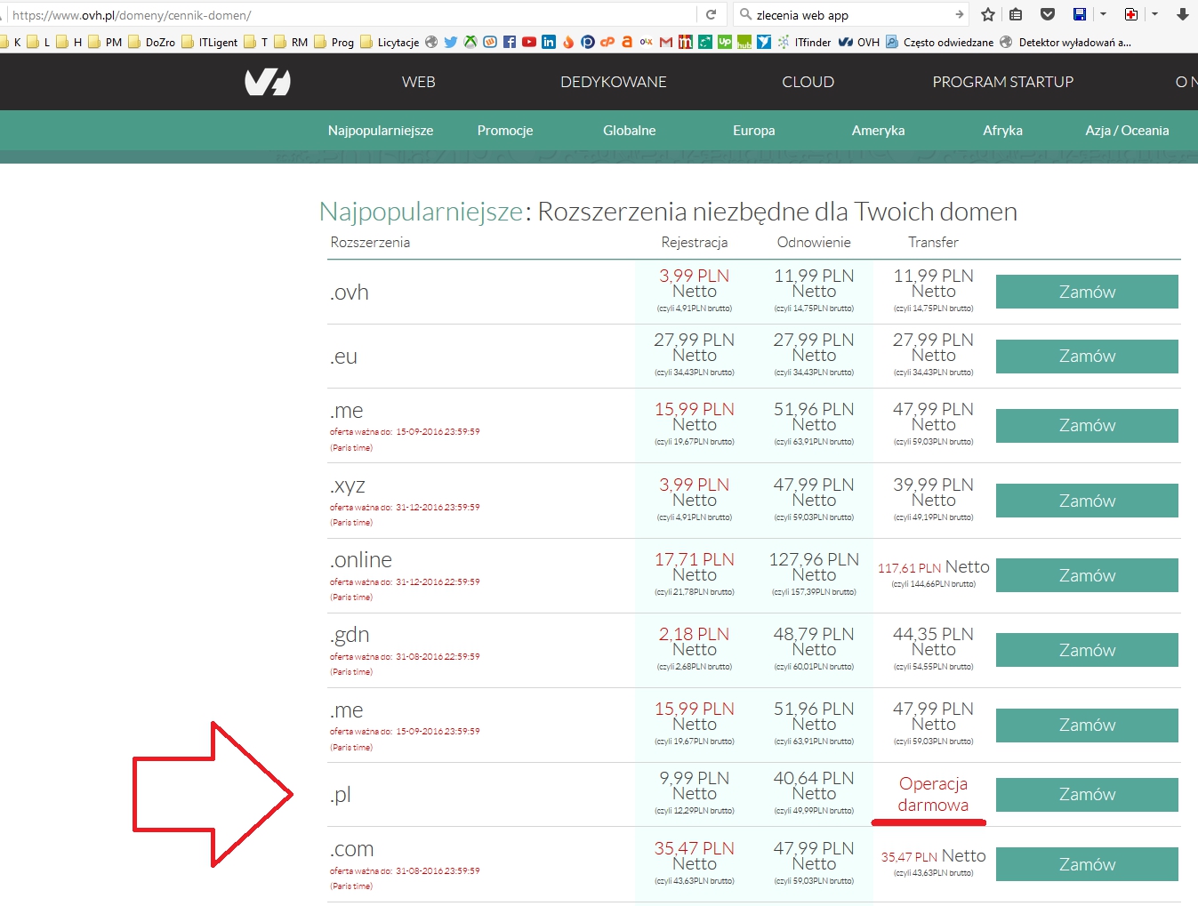The image size is (1198, 906).
Task: Open the DEDYKOWANE menu item
Action: [x=613, y=82]
